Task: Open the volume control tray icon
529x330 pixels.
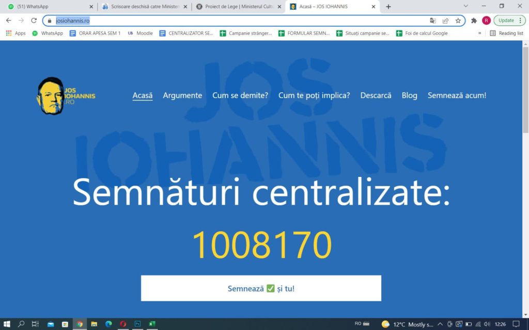Action: [x=487, y=324]
